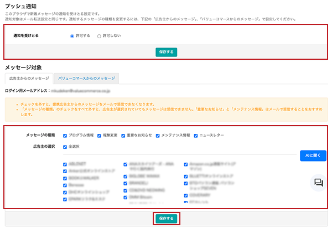The width and height of the screenshot is (332, 228).
Task: Toggle the 全選択 advertiser checkbox
Action: (x=65, y=147)
